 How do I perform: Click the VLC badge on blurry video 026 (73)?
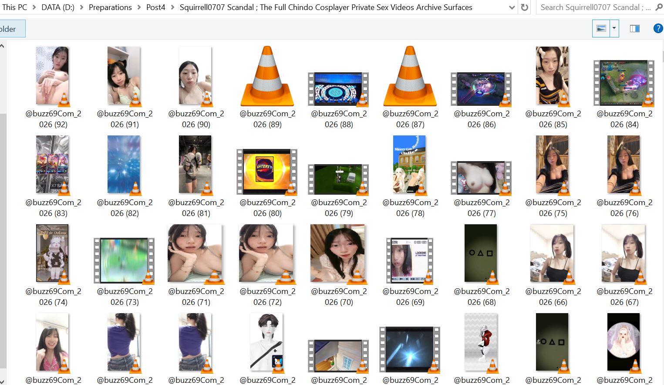(x=148, y=277)
